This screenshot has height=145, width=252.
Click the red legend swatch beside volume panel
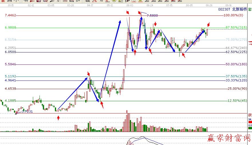pyautogui.click(x=250, y=122)
